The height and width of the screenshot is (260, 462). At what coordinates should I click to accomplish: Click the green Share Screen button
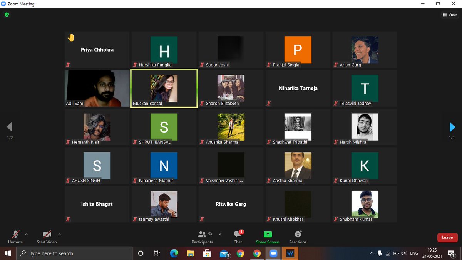click(268, 237)
